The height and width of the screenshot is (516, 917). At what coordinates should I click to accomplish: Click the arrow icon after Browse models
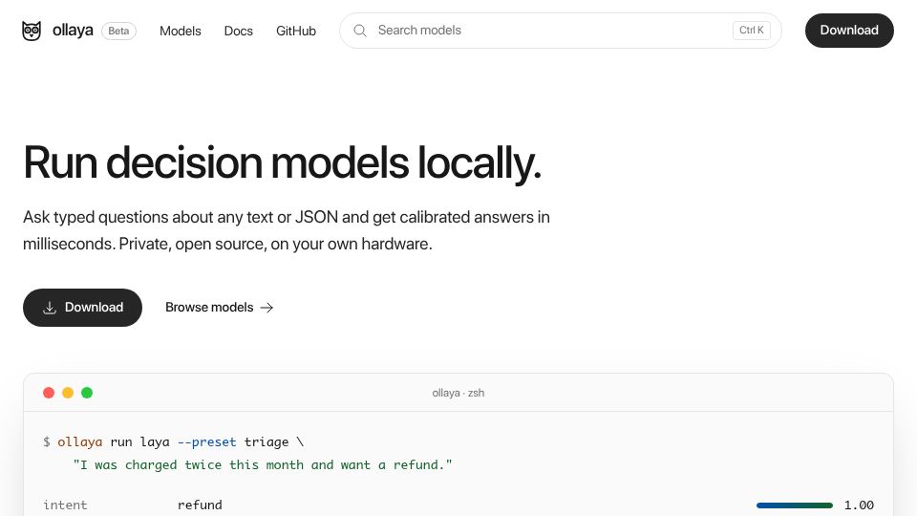coord(267,308)
